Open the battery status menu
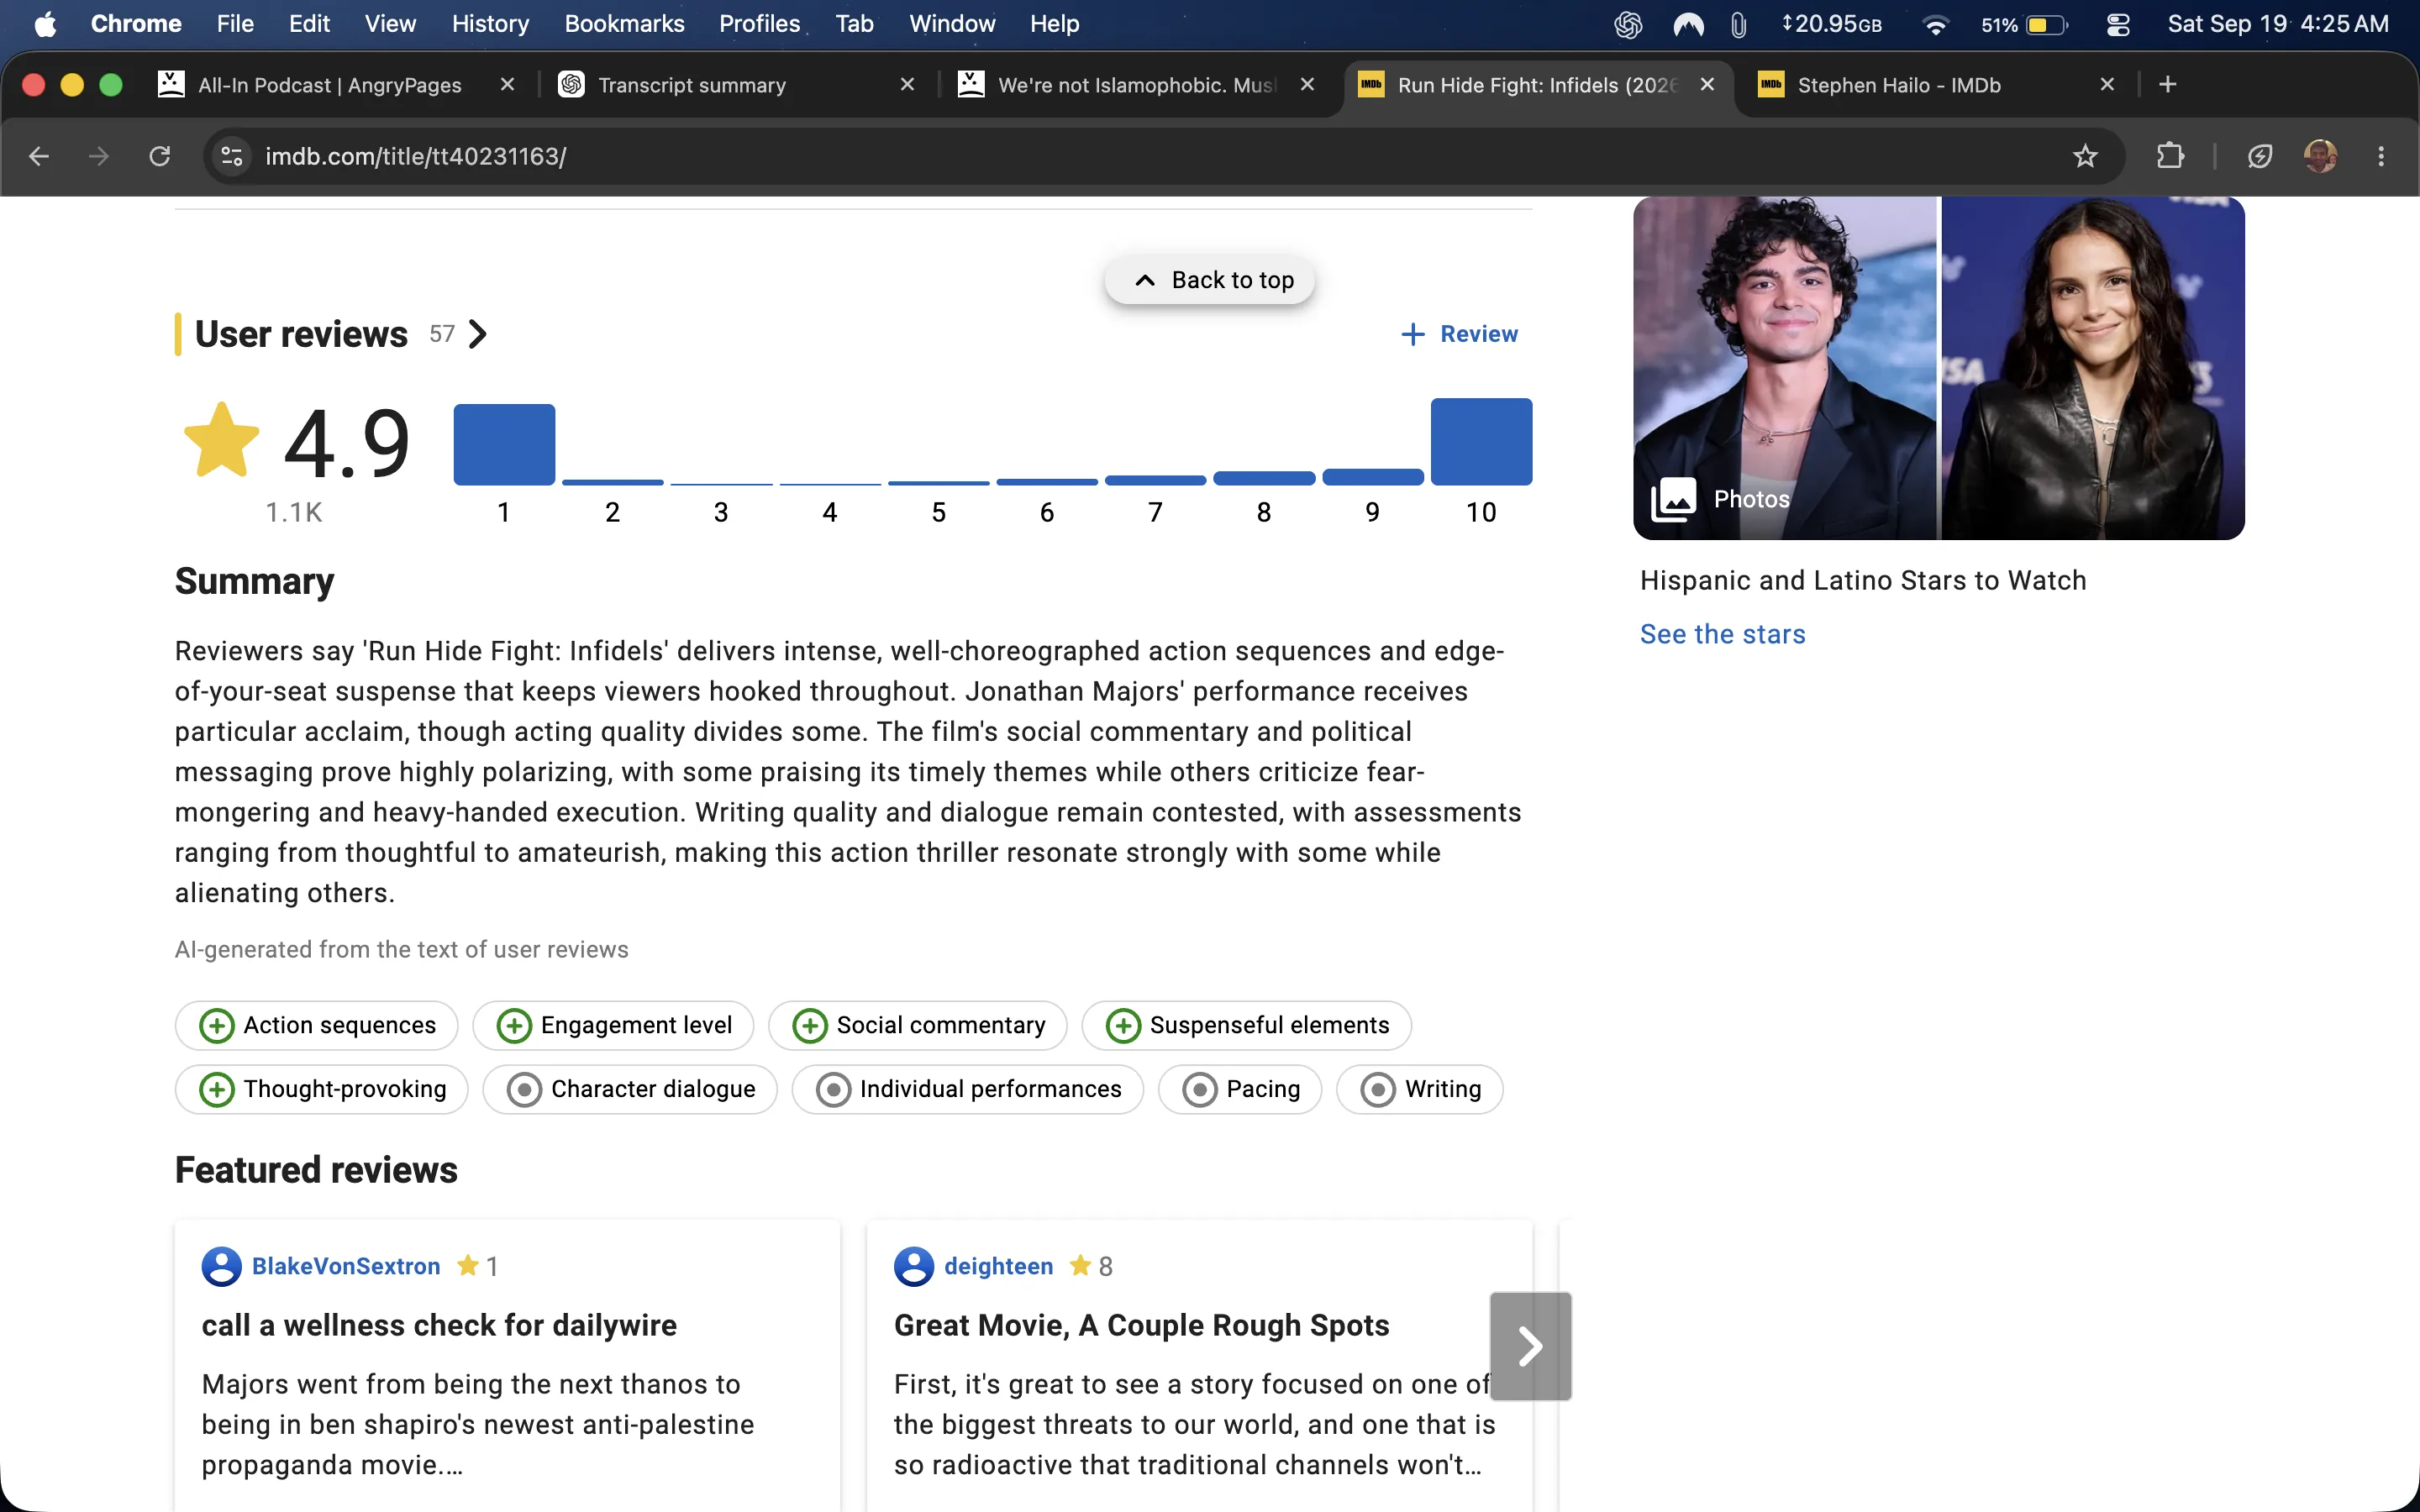Image resolution: width=2420 pixels, height=1512 pixels. click(2025, 24)
